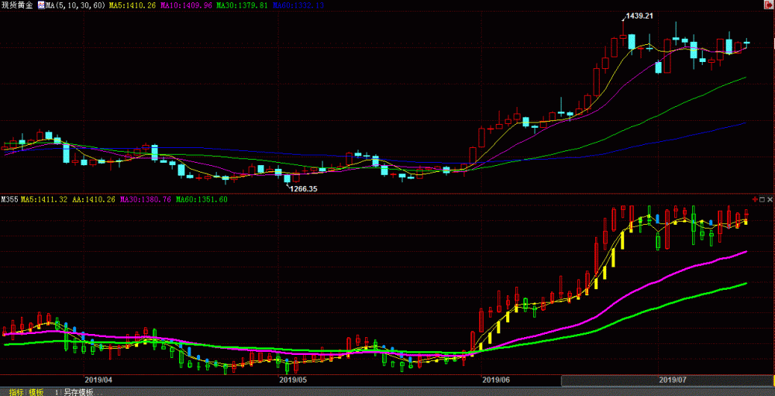Open the 指标 tab at bottom

(15, 393)
